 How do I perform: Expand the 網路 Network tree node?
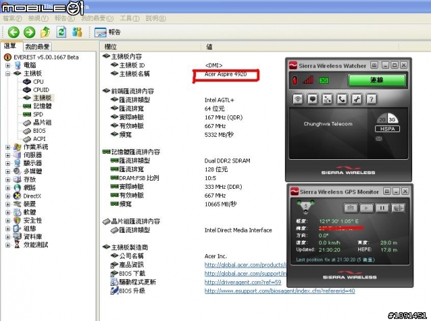click(x=8, y=187)
